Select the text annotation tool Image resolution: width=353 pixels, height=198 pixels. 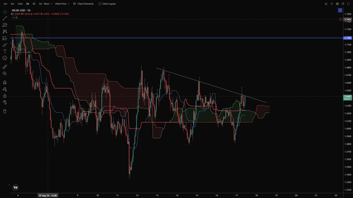5,51
